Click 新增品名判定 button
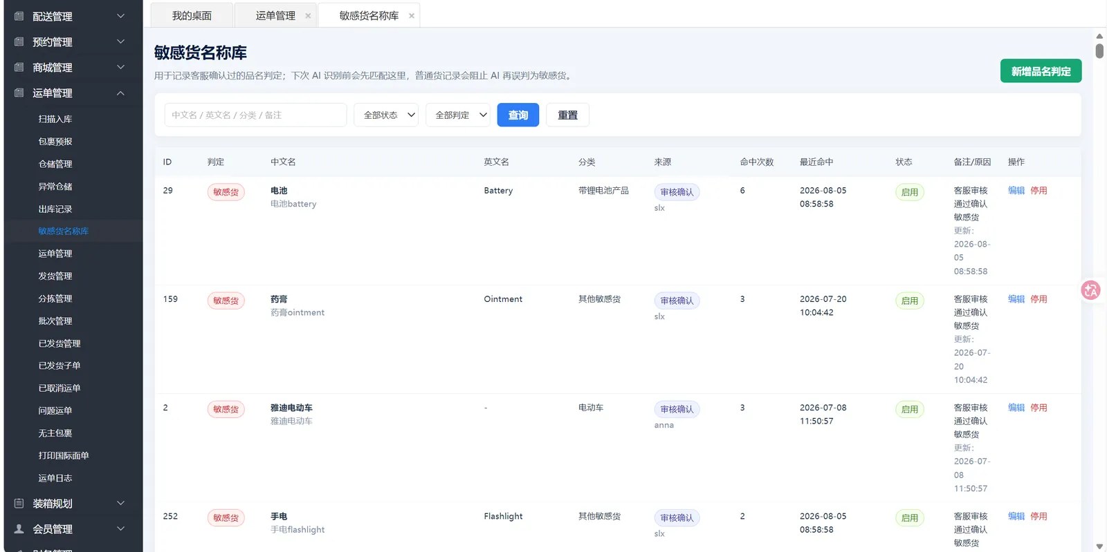 tap(1041, 71)
